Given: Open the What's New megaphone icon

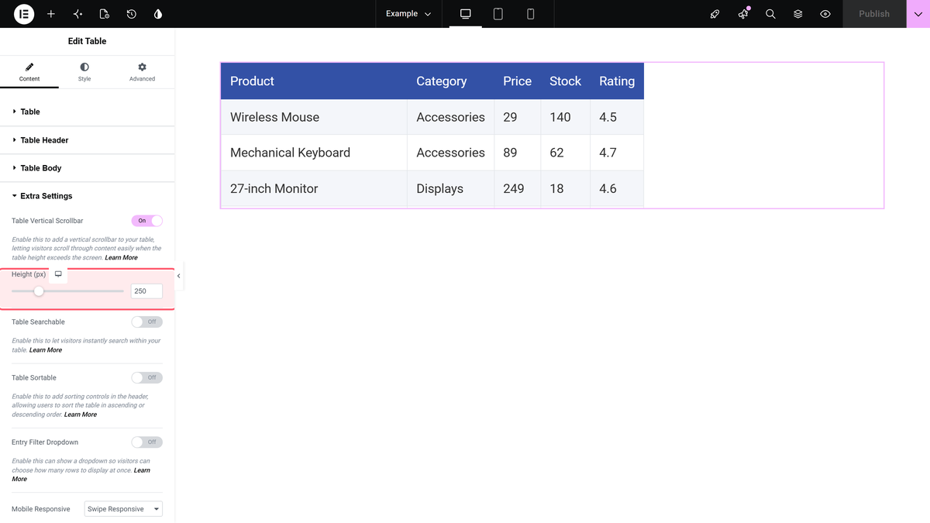Looking at the screenshot, I should 743,14.
